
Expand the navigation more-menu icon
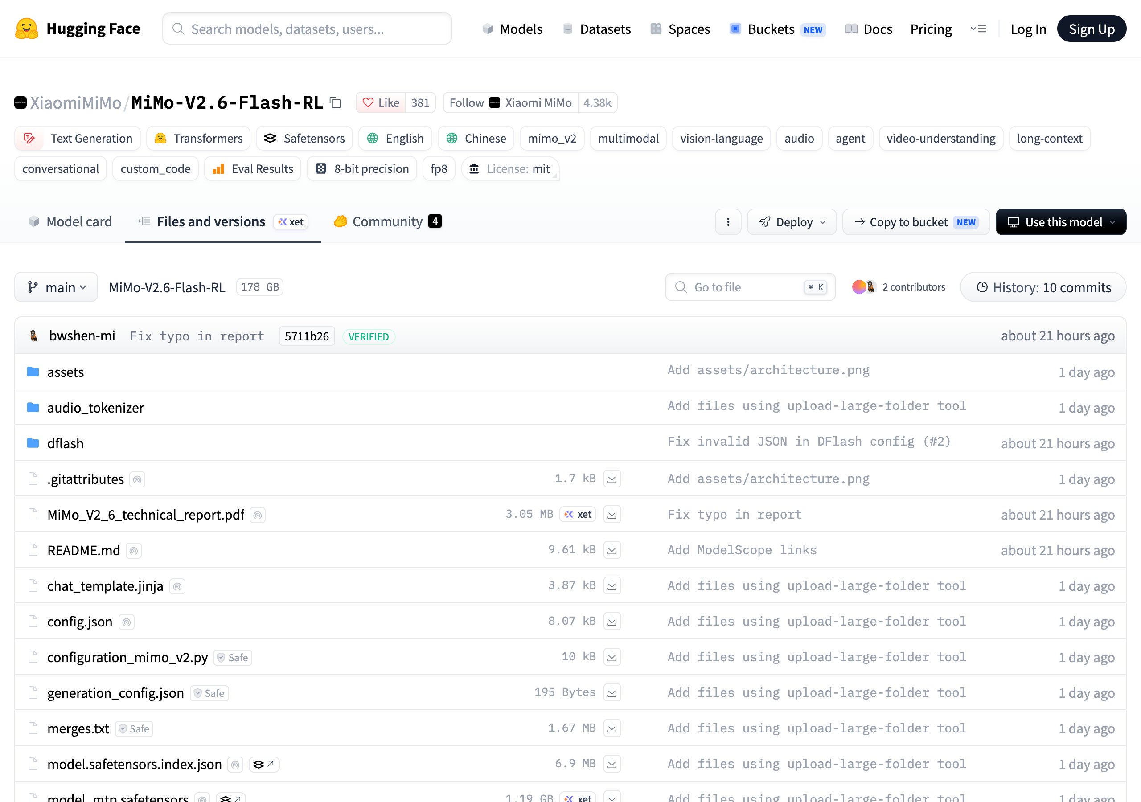(x=978, y=29)
